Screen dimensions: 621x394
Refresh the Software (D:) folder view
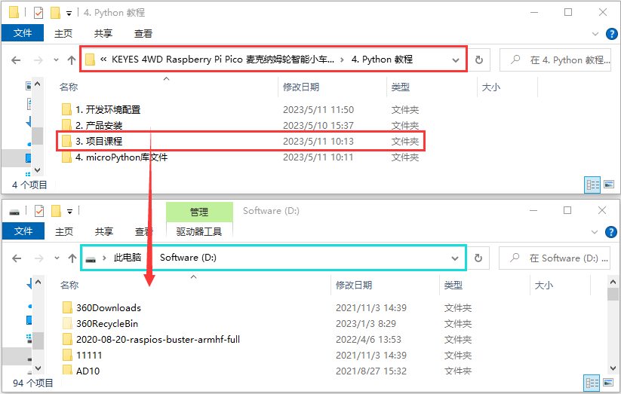tap(478, 258)
